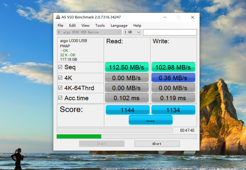
Task: Click the 4K write result 0.36 MB/s
Action: click(173, 78)
